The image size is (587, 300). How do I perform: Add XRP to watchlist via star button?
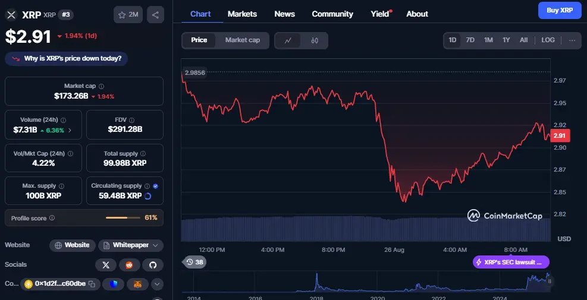click(x=128, y=15)
